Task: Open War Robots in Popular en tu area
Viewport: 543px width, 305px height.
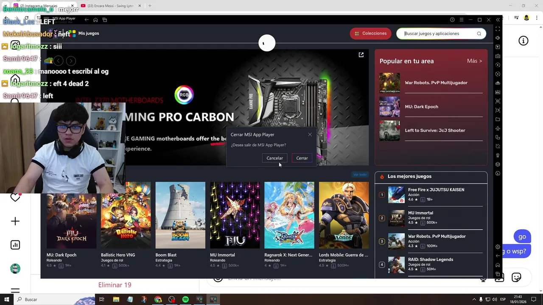Action: [431, 83]
